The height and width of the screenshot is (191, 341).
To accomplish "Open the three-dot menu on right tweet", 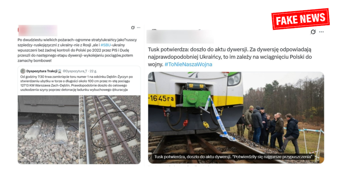I will tap(321, 32).
